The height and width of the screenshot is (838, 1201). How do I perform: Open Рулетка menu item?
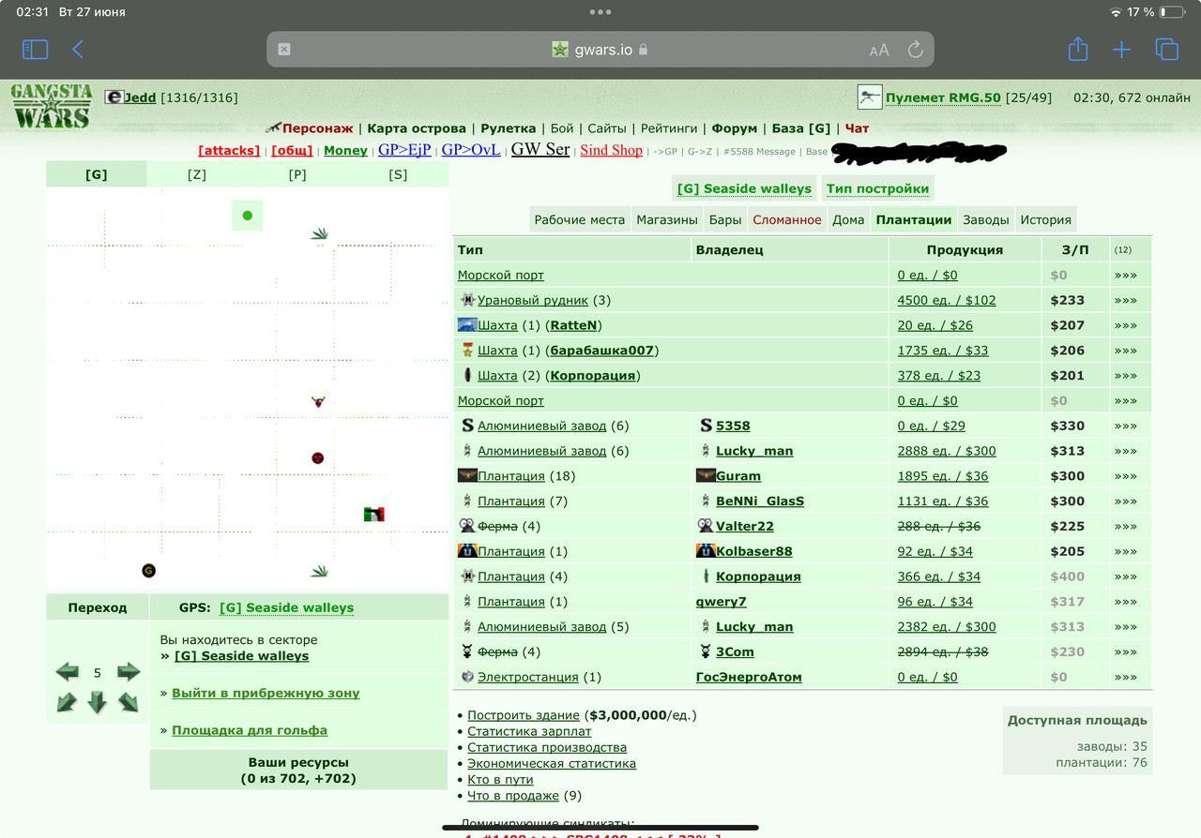(509, 128)
